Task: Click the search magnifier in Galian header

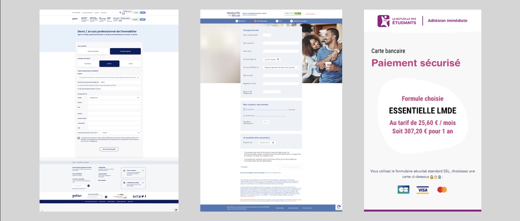Action: (x=120, y=12)
